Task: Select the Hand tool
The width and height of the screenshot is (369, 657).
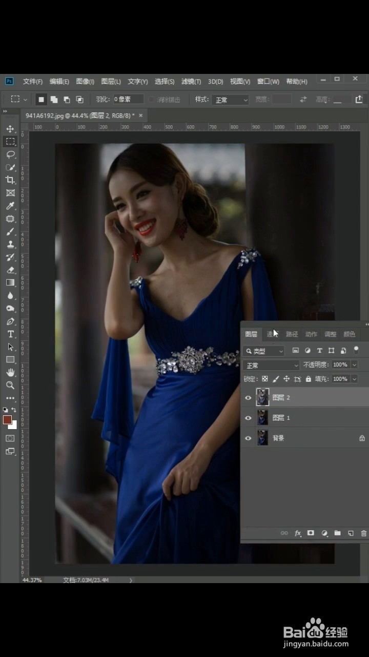Action: click(x=10, y=373)
